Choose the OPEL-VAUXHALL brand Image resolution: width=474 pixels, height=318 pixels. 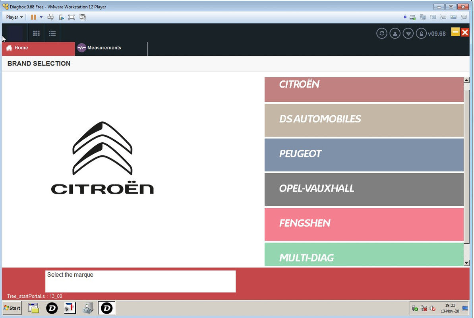pyautogui.click(x=364, y=189)
